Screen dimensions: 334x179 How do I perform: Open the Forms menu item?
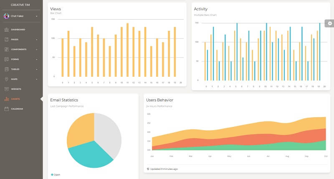pyautogui.click(x=15, y=59)
